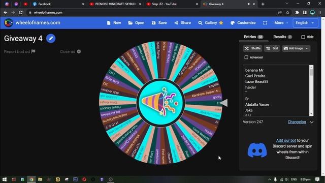Click the page vertical scrollbar
325x183 pixels.
point(323,96)
